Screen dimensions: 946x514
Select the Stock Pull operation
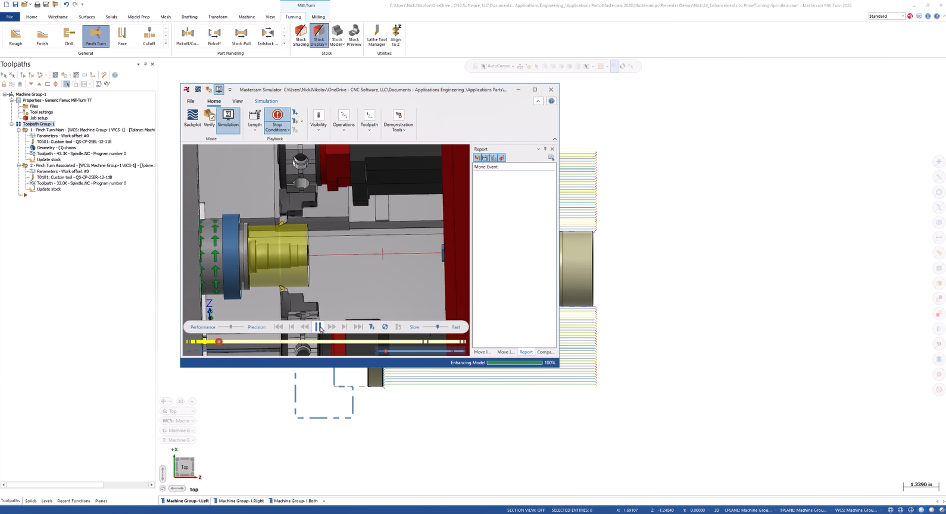pyautogui.click(x=241, y=36)
